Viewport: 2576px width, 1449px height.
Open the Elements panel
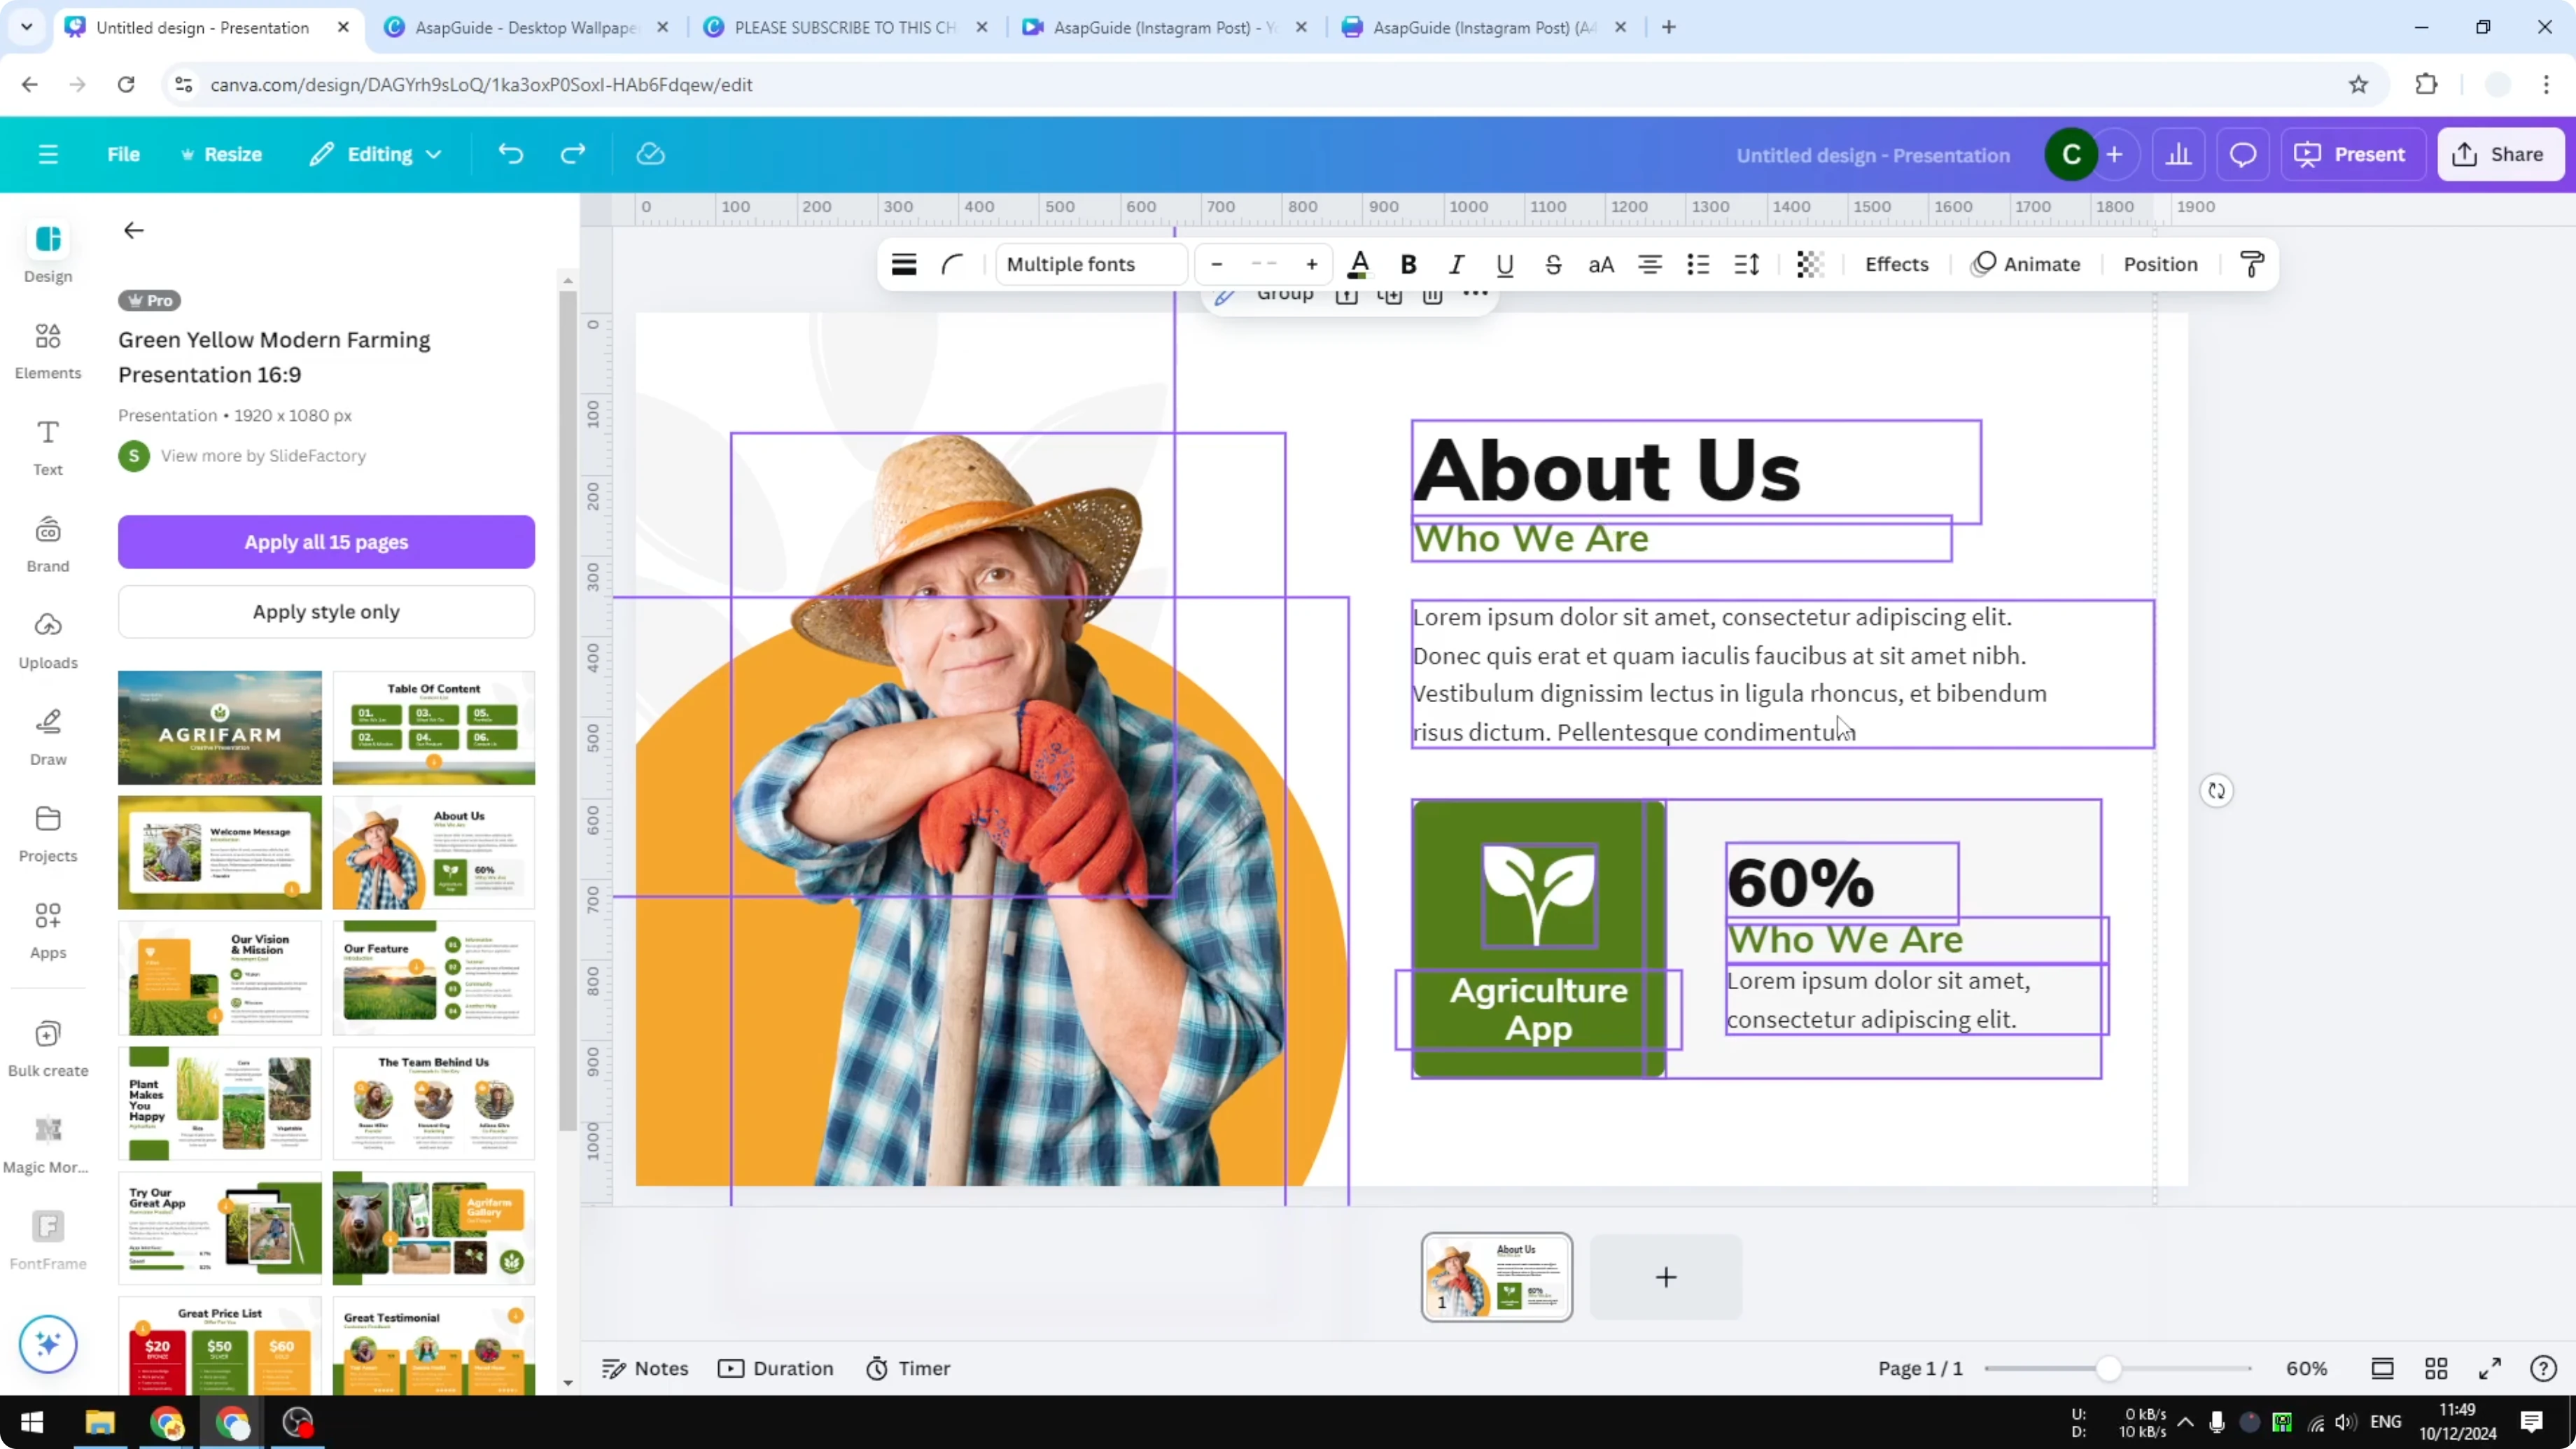click(x=47, y=350)
